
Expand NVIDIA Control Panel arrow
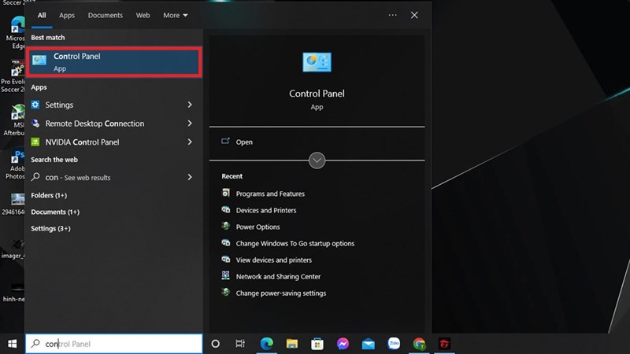(x=190, y=142)
